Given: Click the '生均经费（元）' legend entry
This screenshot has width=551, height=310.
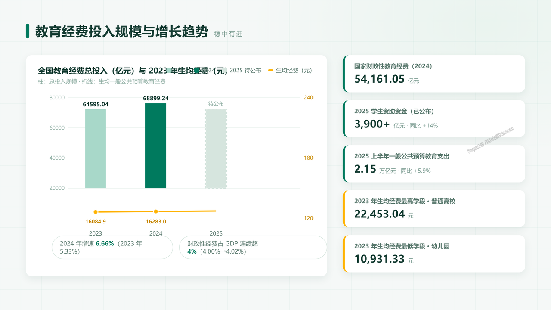Looking at the screenshot, I should (290, 71).
